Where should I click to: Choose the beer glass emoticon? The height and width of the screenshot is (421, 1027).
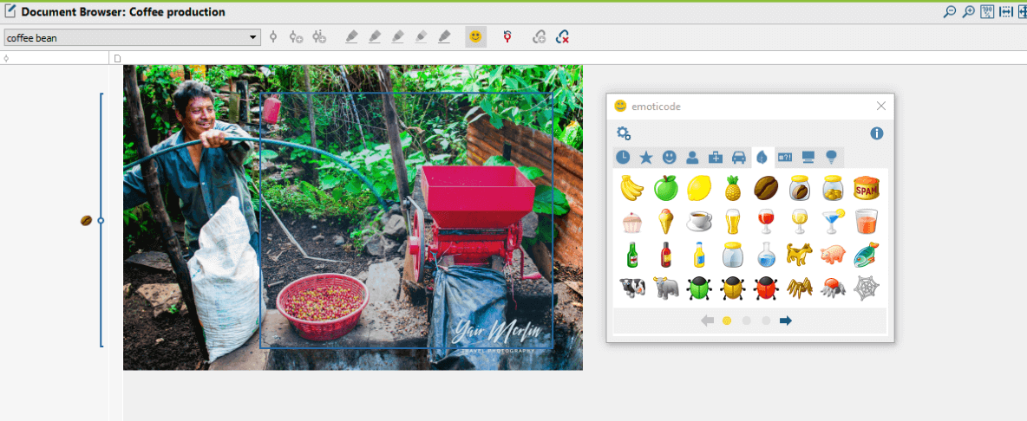click(732, 223)
